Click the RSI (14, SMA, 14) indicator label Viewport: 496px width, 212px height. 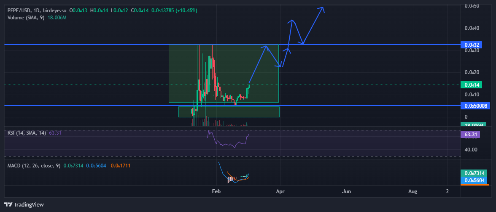(x=27, y=133)
